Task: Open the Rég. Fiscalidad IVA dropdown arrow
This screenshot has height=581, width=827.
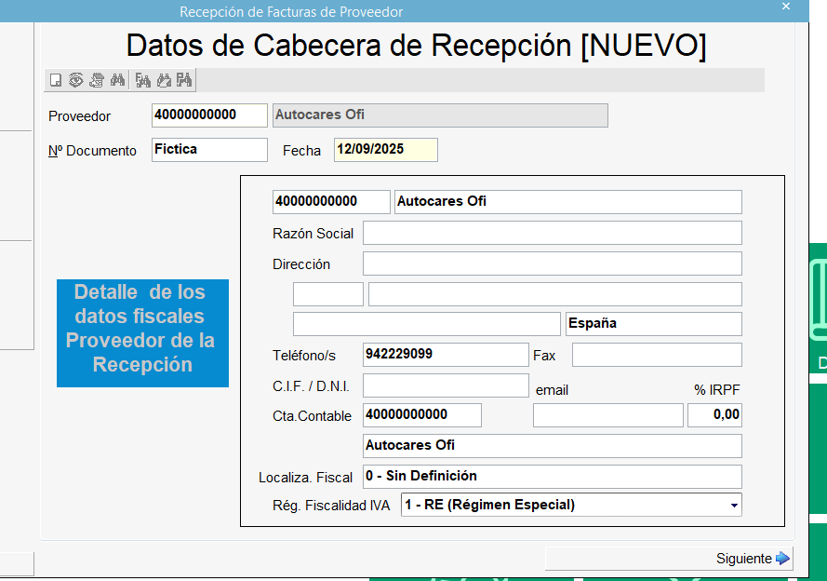Action: click(735, 506)
